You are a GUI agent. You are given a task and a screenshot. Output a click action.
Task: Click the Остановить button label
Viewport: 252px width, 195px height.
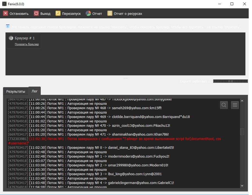coord(19,13)
